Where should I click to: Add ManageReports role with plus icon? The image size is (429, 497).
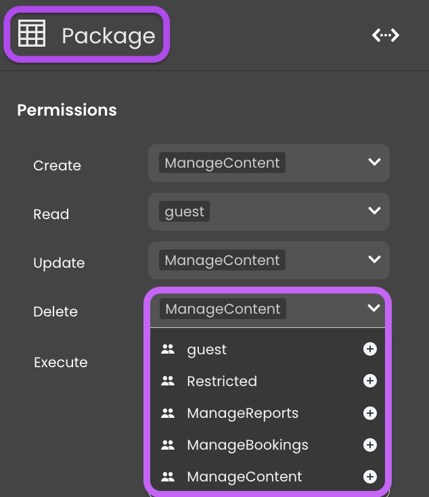tap(369, 413)
